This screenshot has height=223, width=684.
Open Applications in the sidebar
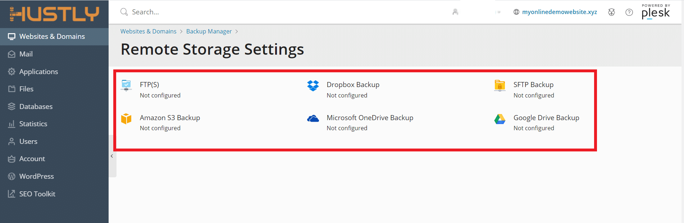click(x=54, y=72)
